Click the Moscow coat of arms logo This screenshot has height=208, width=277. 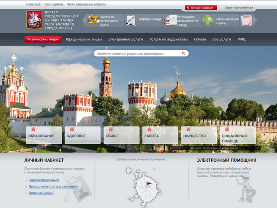coord(34,20)
